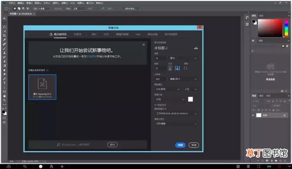Open the bit depth dropdown (8 位)
Screen dimensions: 292x169
(190, 89)
